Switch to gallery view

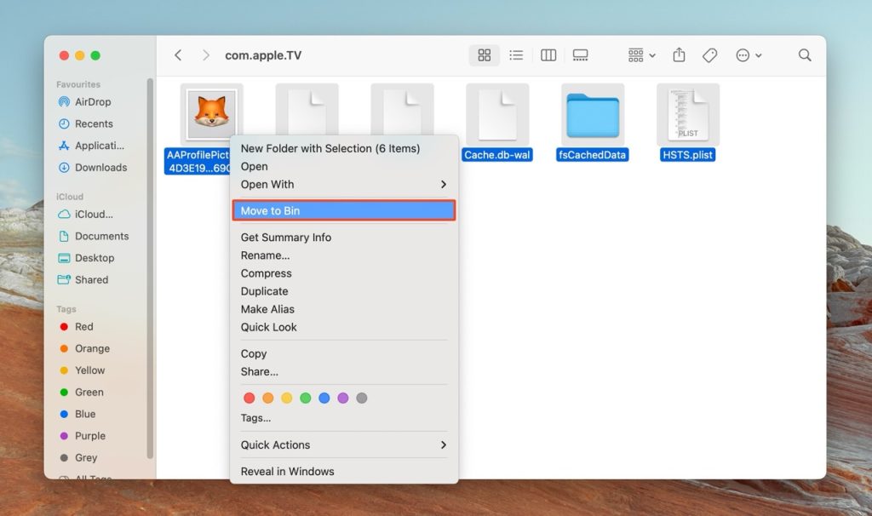[580, 54]
